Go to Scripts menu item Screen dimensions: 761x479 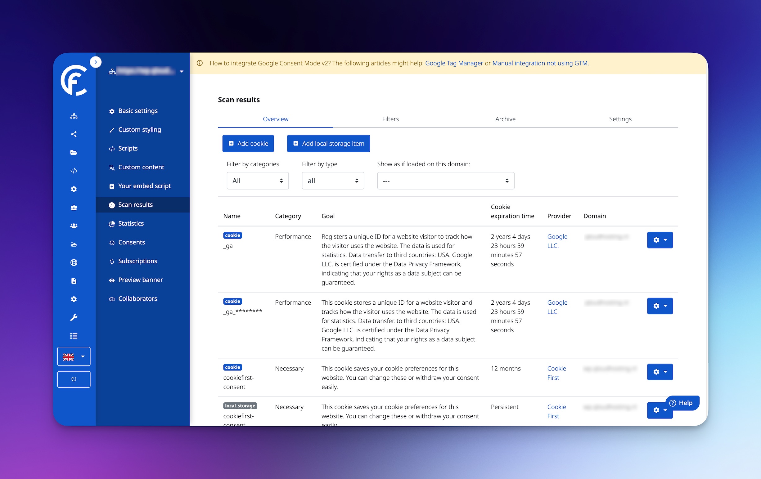[128, 149]
